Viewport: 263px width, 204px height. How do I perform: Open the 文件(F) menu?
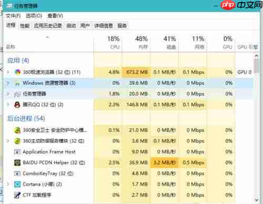coord(13,16)
